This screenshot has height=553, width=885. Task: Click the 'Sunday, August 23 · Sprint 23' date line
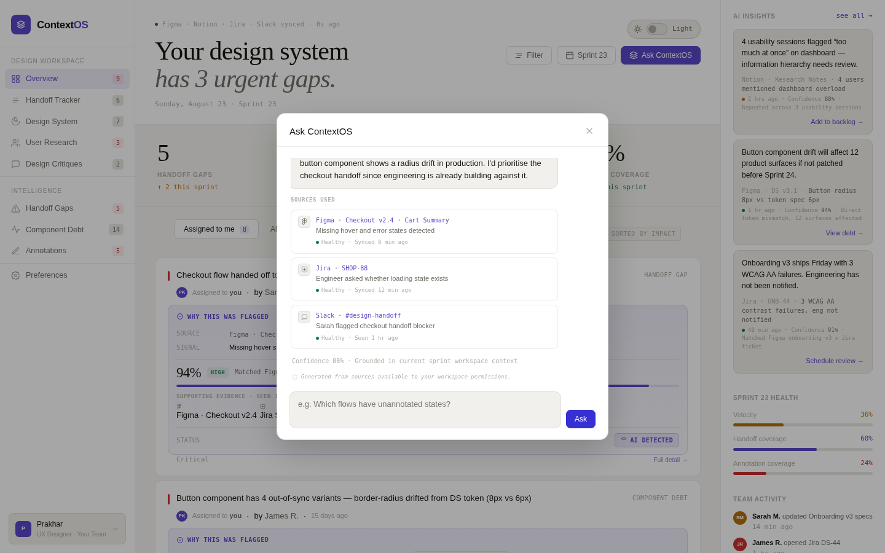point(216,104)
